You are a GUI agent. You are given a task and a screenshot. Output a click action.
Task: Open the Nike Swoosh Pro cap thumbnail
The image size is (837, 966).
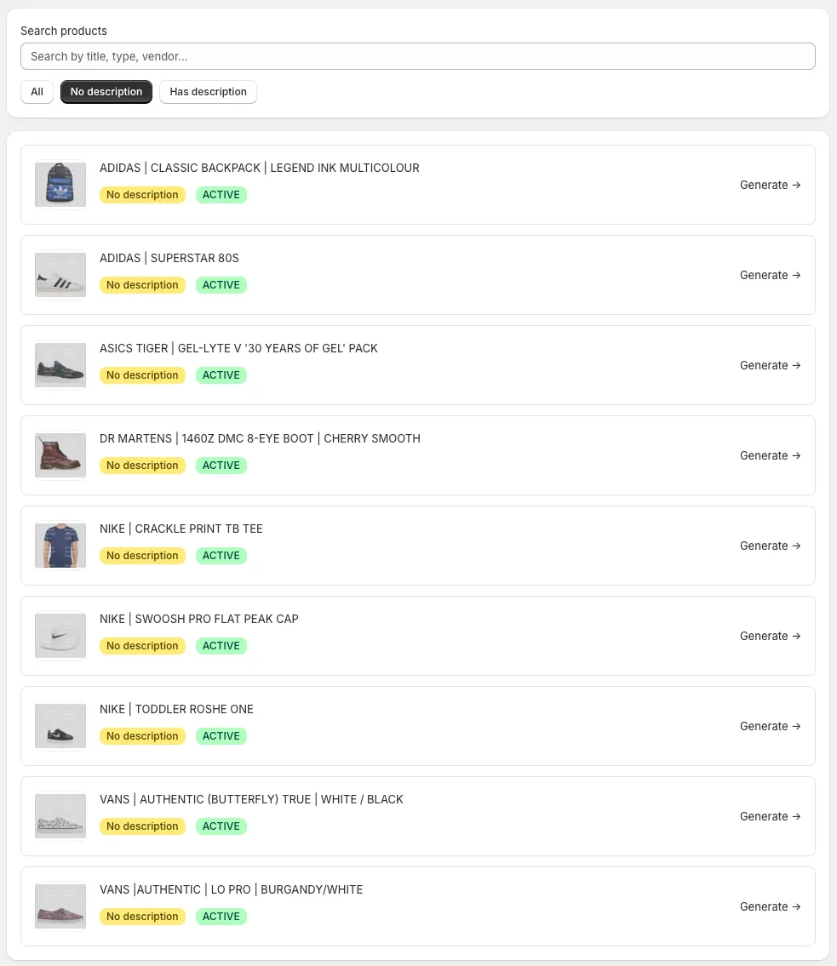60,635
